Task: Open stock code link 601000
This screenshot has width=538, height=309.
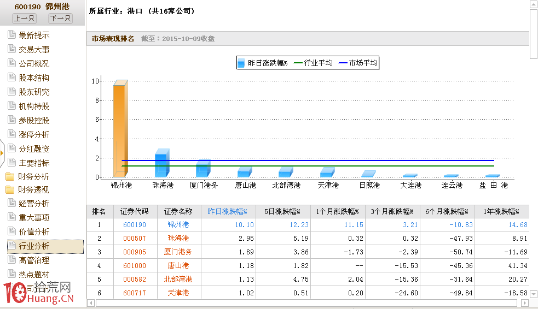Action: 135,265
